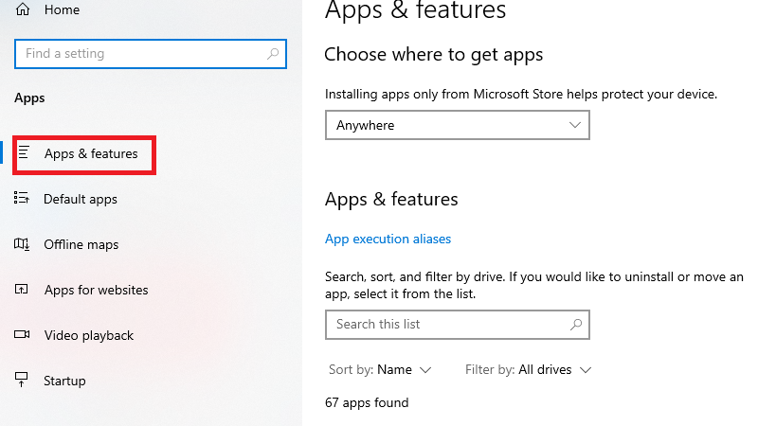Viewport: 758px width, 426px height.
Task: Click the Default apps sidebar icon
Action: 23,199
